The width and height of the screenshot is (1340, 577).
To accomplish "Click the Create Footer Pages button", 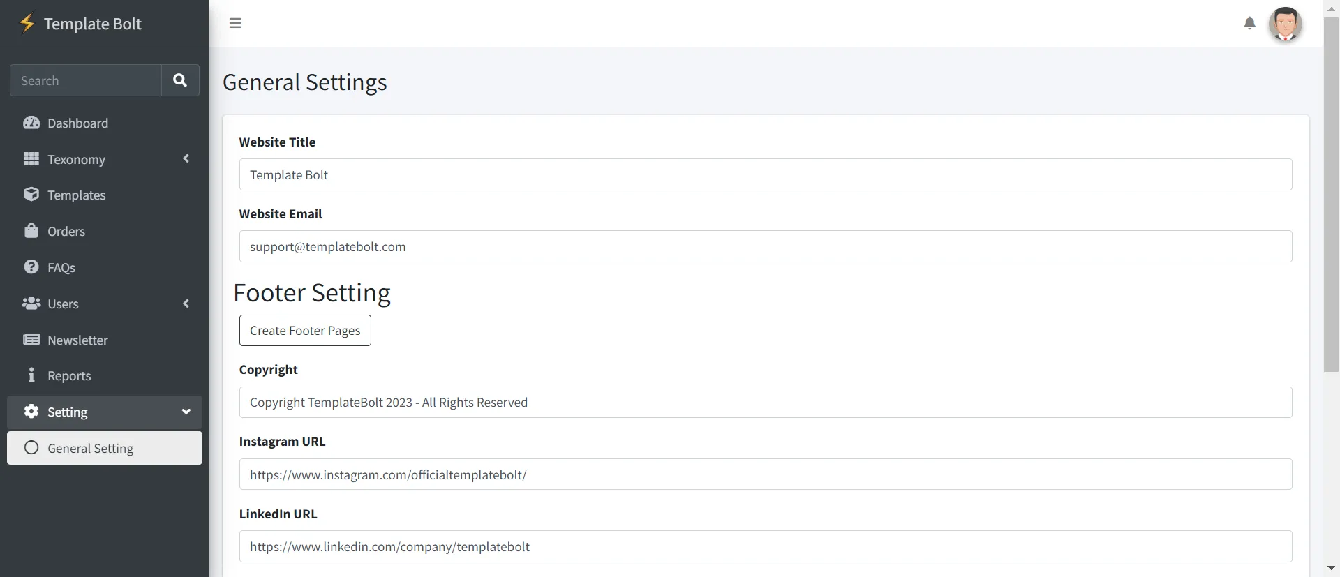I will (305, 331).
